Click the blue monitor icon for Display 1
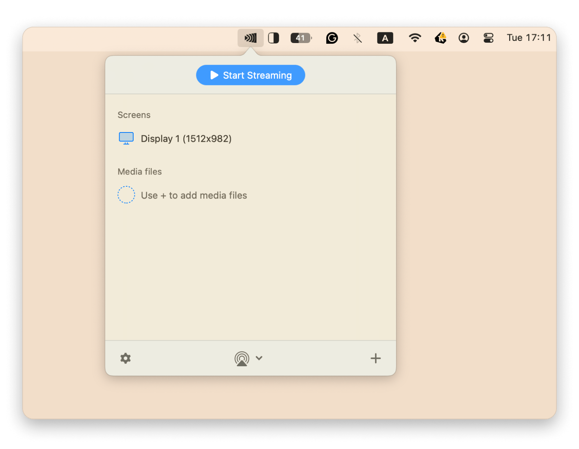This screenshot has height=449, width=579. (x=126, y=138)
